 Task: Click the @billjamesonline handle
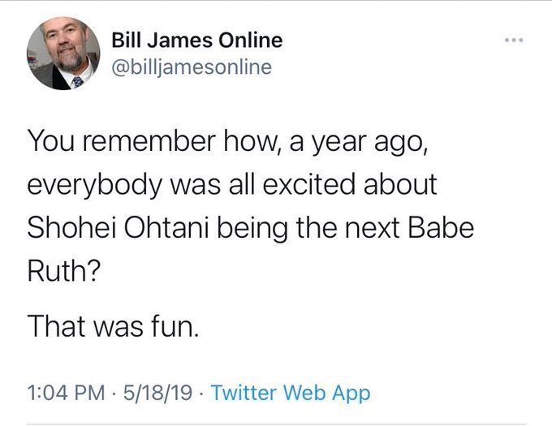point(192,67)
